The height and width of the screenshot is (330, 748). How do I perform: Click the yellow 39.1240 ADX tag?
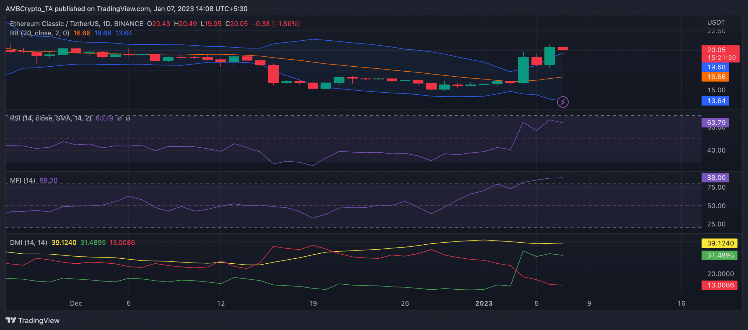(x=719, y=243)
